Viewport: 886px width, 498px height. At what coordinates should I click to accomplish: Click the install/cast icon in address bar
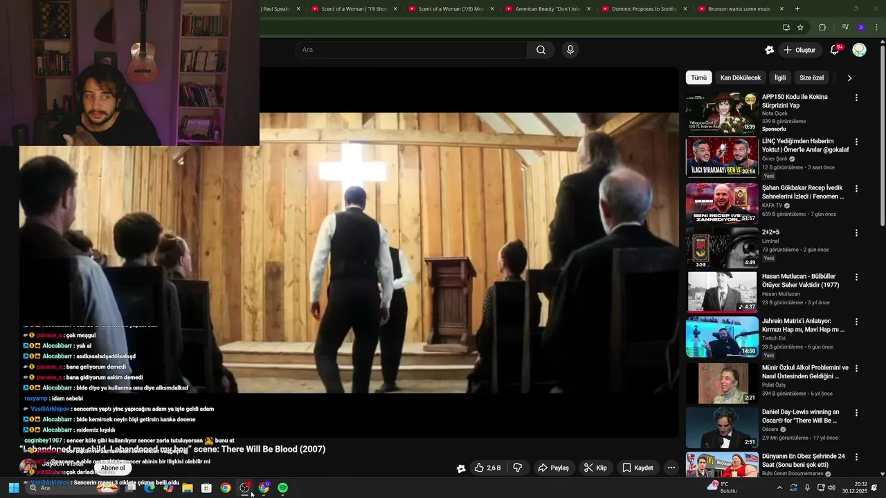786,28
